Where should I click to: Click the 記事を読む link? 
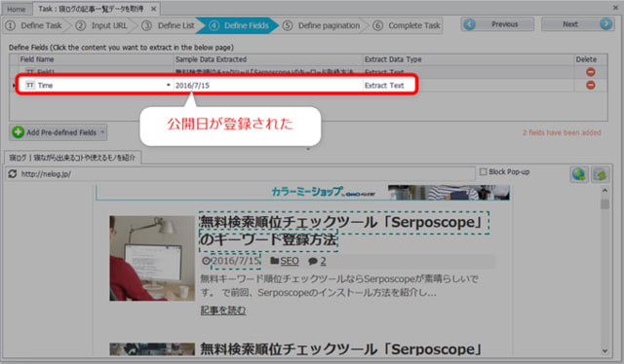tap(223, 310)
